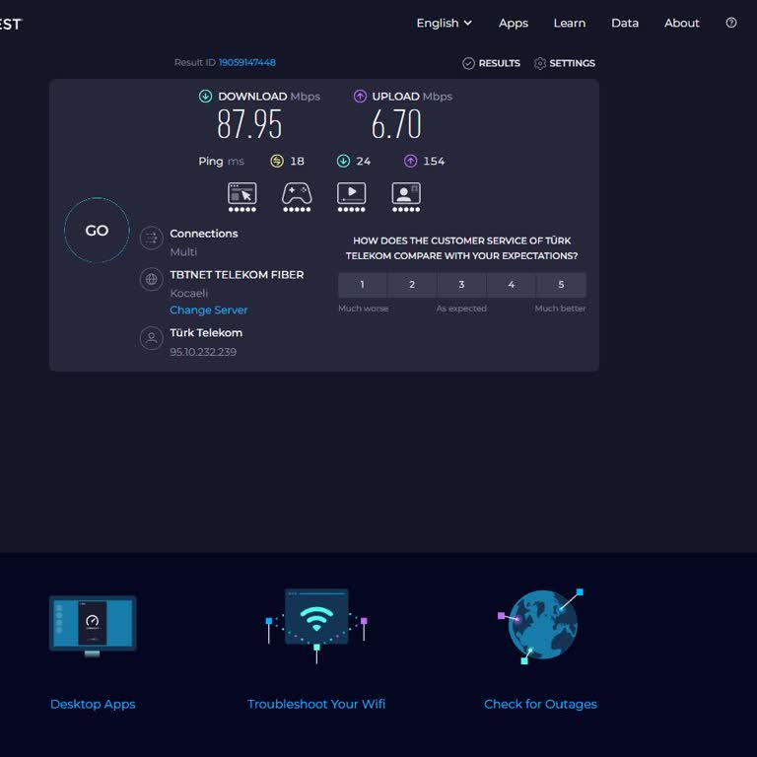Click the upload speed value 6.70
Image resolution: width=757 pixels, height=757 pixels.
pos(396,124)
